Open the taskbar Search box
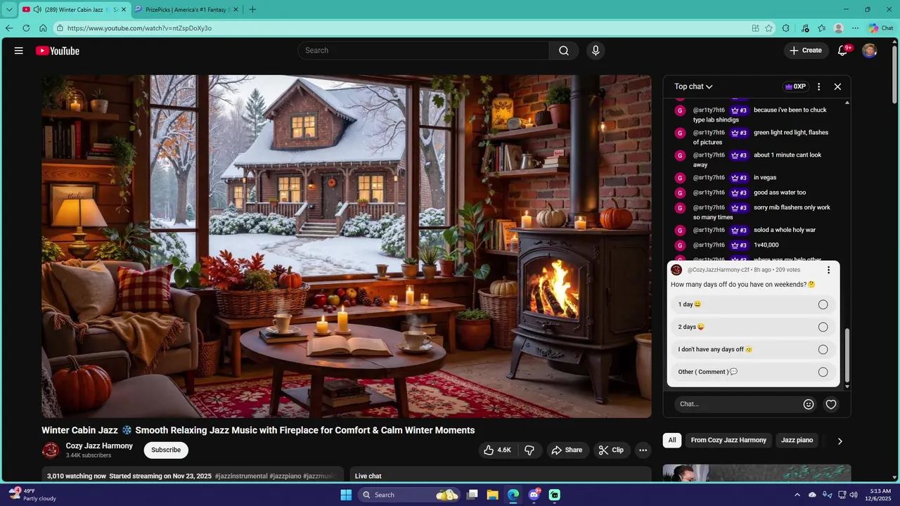Viewport: 900px width, 506px height. coord(409,495)
